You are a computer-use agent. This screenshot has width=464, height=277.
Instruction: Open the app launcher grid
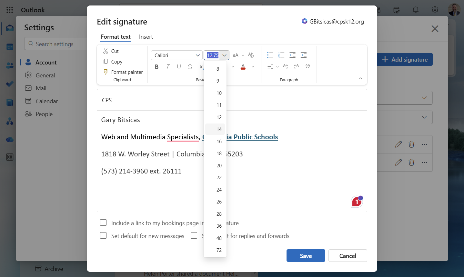point(10,10)
